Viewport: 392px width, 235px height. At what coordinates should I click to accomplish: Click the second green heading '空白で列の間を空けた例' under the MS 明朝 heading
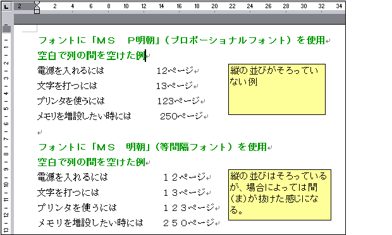tap(91, 162)
